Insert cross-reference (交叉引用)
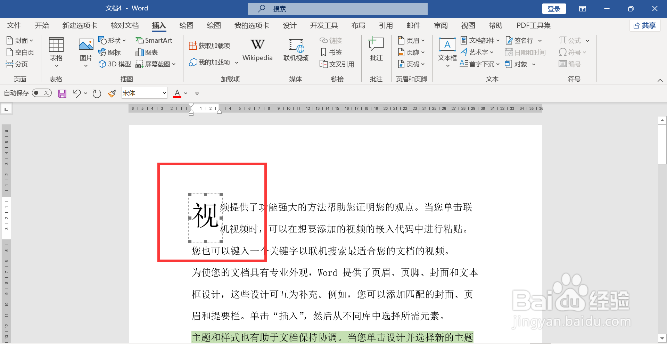 coord(337,64)
